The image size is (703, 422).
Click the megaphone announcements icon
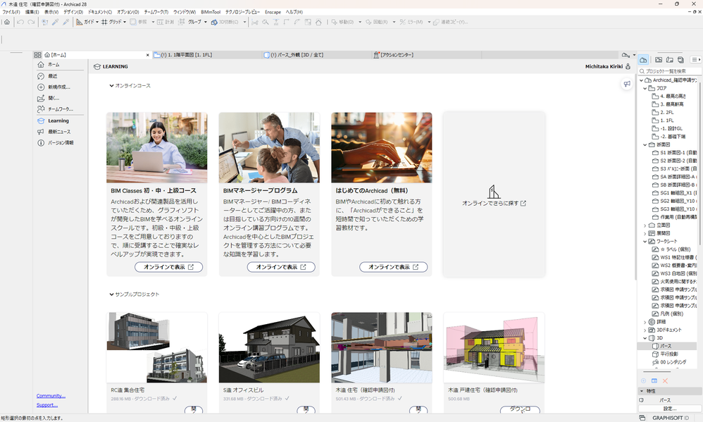tap(627, 84)
